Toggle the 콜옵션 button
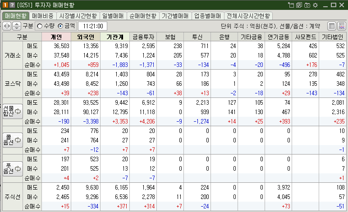The image size is (348, 212). coord(13,140)
